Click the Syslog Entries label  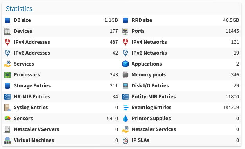[31, 108]
